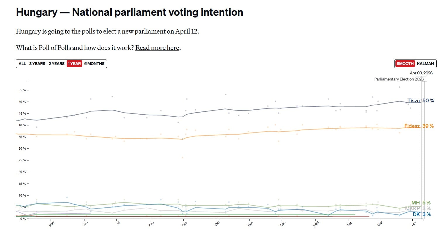The image size is (446, 231).
Task: Click the Tisza 50 % label
Action: pyautogui.click(x=421, y=101)
